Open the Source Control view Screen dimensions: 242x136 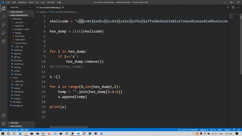click(x=3, y=25)
